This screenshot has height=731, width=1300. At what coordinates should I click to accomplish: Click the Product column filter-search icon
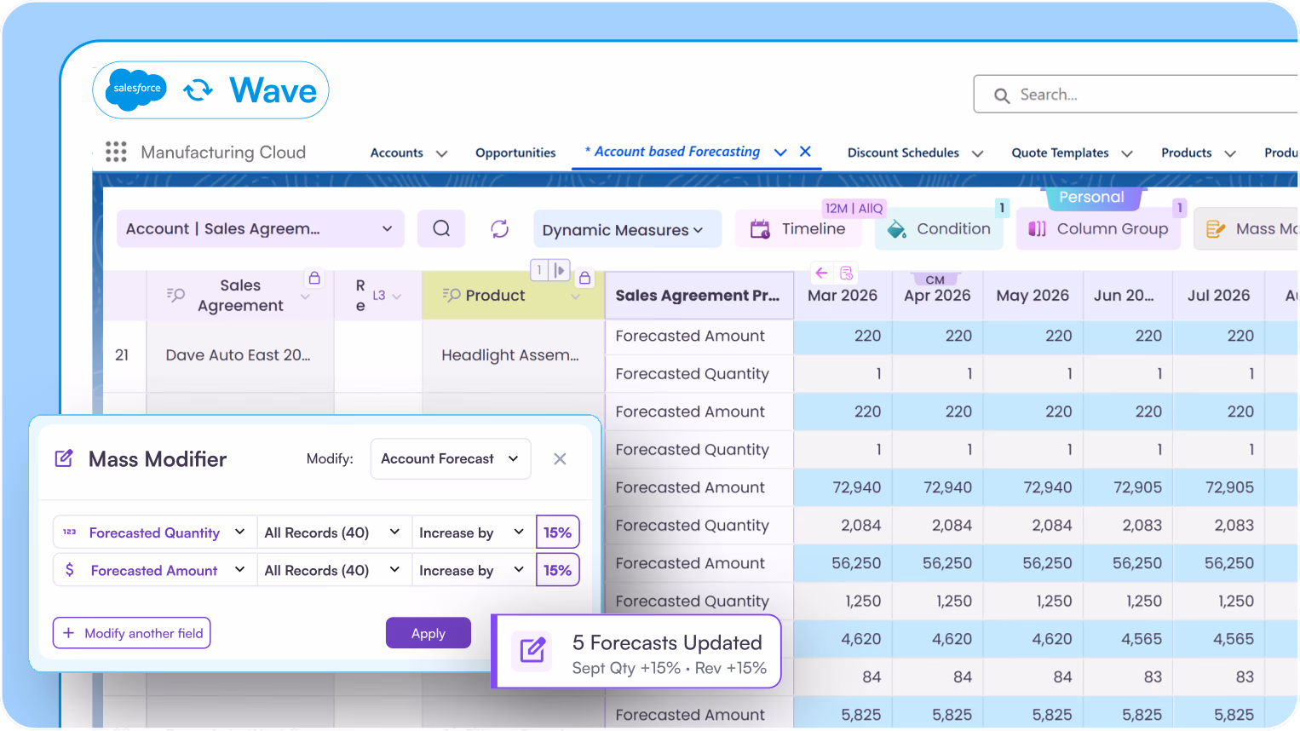(x=452, y=295)
